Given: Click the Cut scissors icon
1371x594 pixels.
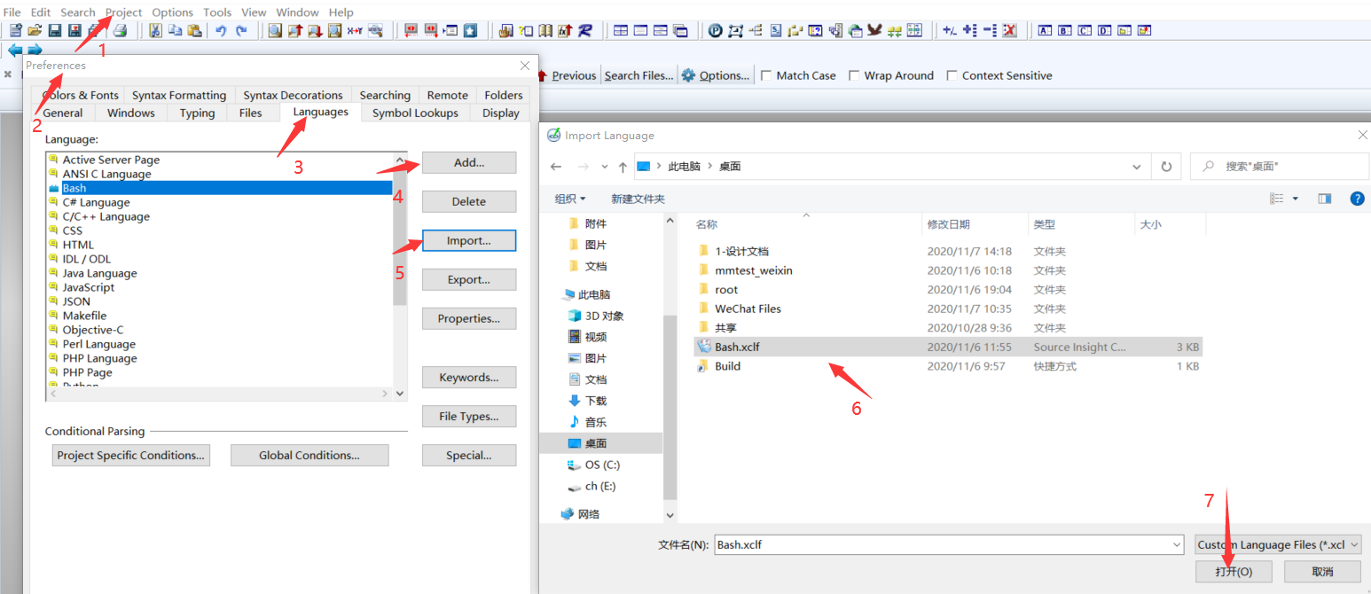Looking at the screenshot, I should [x=155, y=30].
